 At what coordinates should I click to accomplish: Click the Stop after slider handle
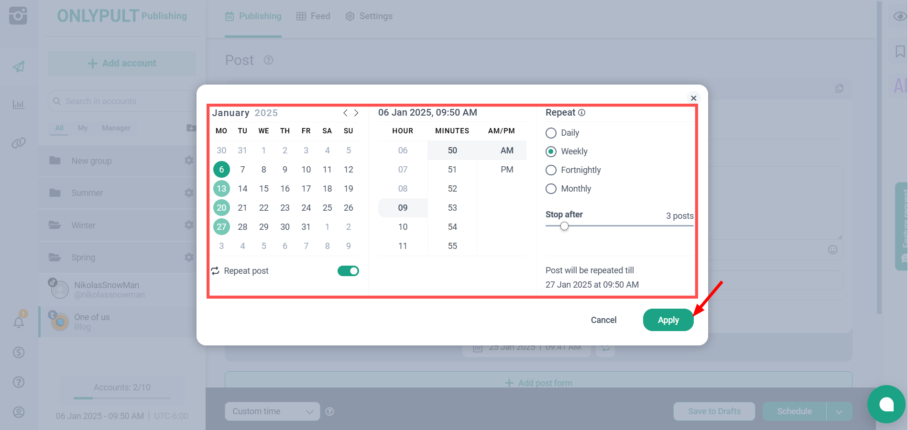click(x=565, y=226)
